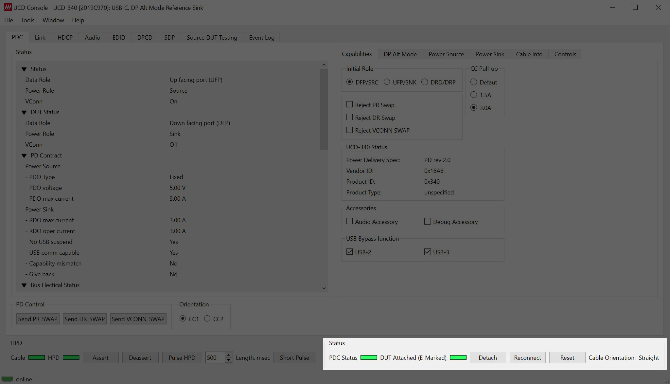Click the Reconnect button
This screenshot has height=384, width=670.
click(527, 357)
